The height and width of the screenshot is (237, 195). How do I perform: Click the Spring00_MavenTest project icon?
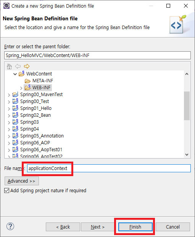15,94
